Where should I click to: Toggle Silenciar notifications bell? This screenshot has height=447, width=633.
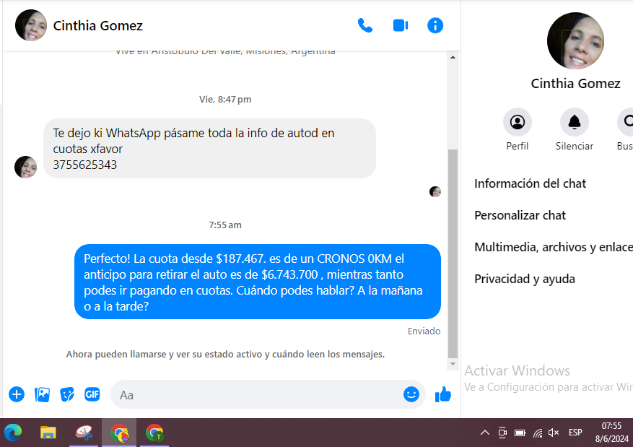(575, 122)
